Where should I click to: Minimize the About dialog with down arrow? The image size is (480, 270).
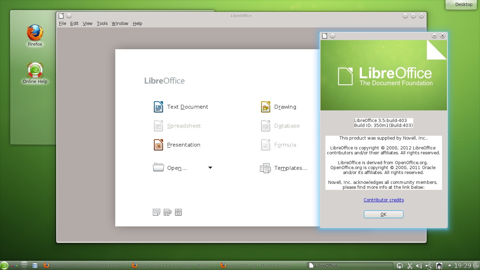pyautogui.click(x=434, y=36)
